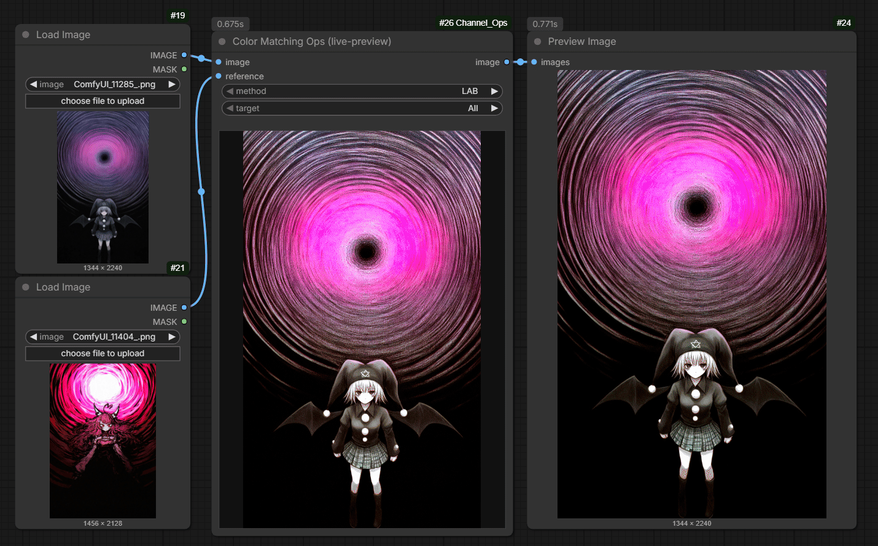Image resolution: width=878 pixels, height=546 pixels.
Task: Click the #19 node badge
Action: [x=177, y=15]
